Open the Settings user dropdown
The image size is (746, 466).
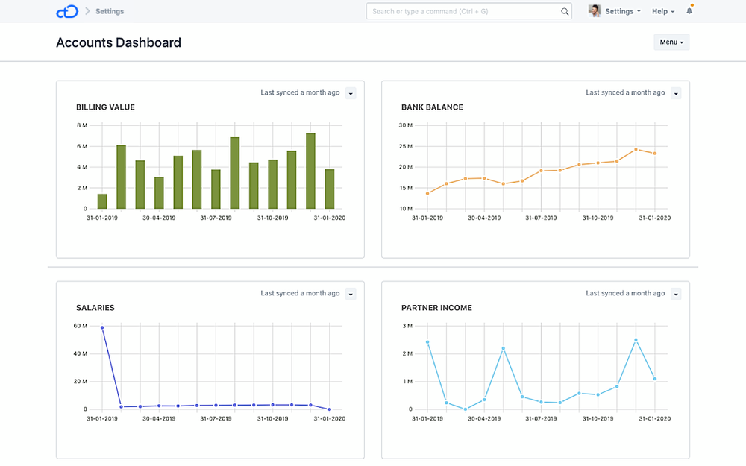(x=623, y=11)
